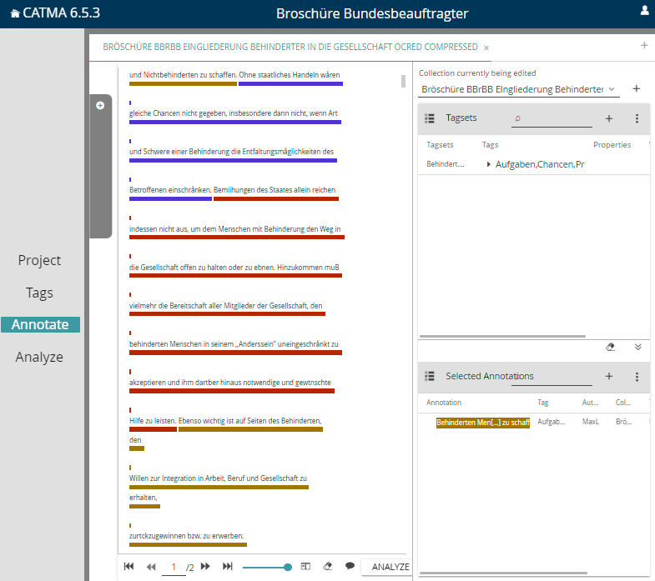655x581 pixels.
Task: Open the collection currently being edited dropdown
Action: 518,89
